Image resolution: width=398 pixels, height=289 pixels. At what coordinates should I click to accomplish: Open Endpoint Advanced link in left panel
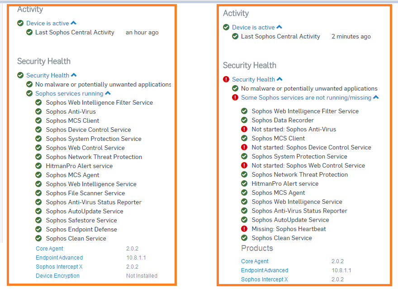click(59, 258)
